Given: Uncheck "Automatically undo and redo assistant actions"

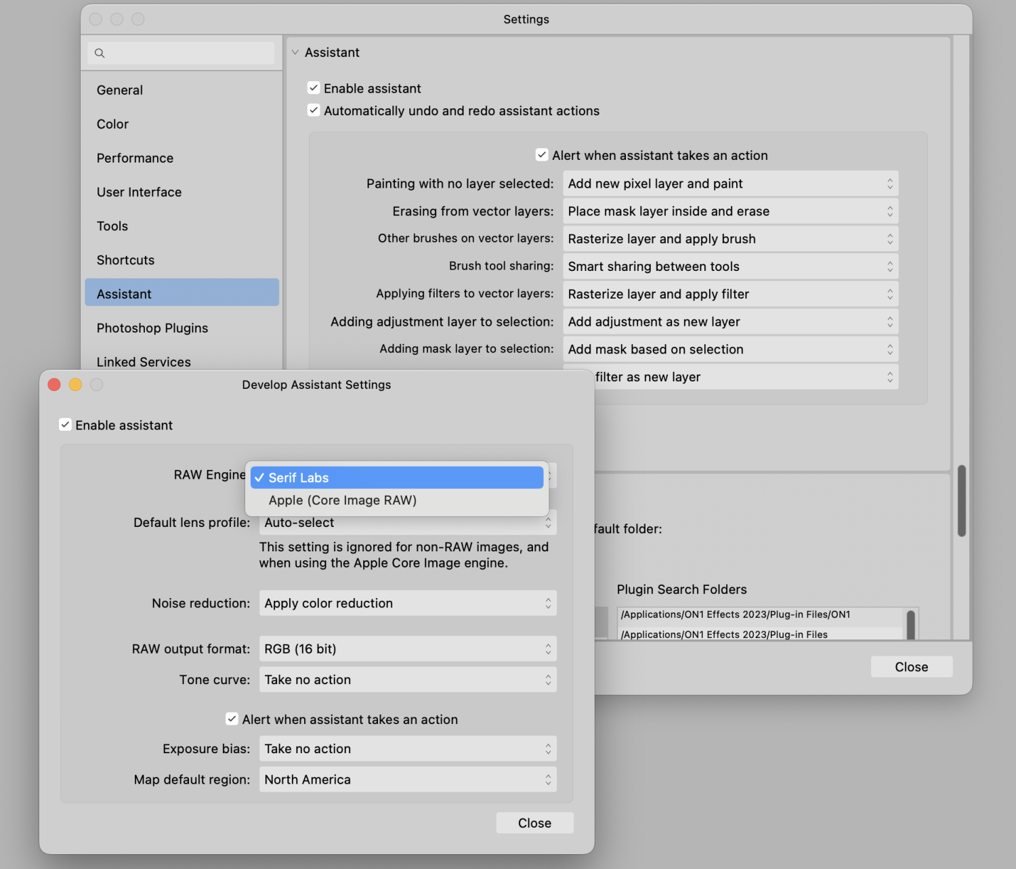Looking at the screenshot, I should (x=313, y=110).
